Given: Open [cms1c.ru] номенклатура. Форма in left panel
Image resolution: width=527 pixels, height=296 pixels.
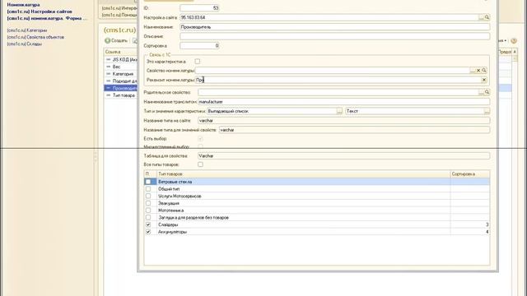Looking at the screenshot, I should click(47, 18).
